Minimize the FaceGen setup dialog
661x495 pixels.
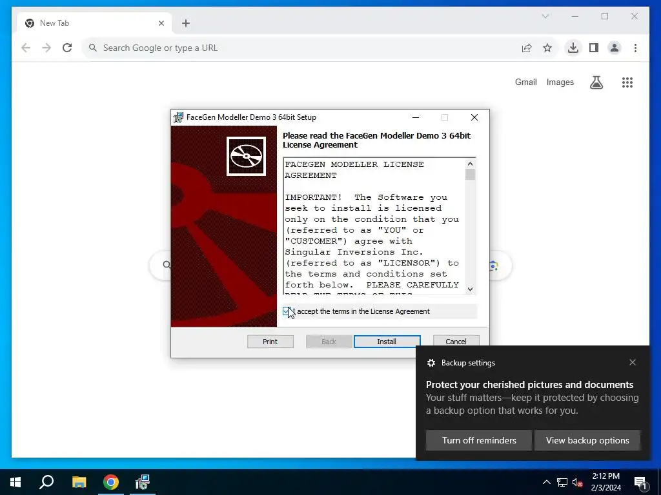coord(416,117)
